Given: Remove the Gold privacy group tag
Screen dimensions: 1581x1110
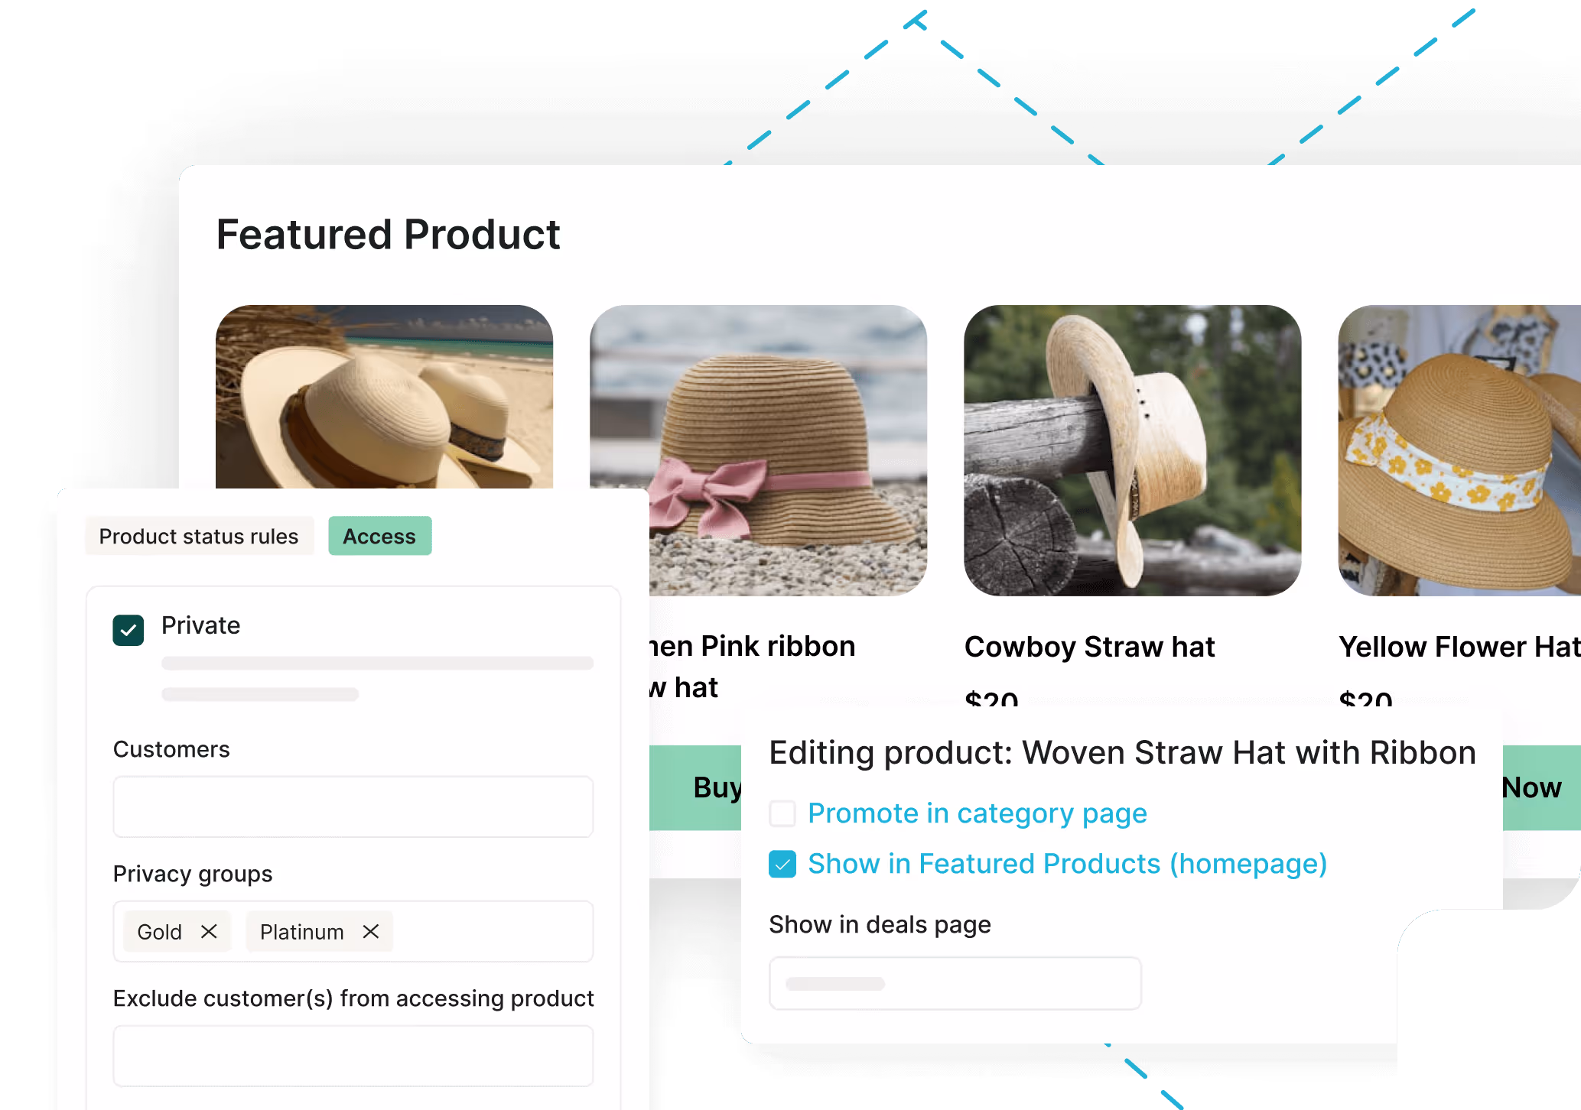Looking at the screenshot, I should [x=209, y=931].
